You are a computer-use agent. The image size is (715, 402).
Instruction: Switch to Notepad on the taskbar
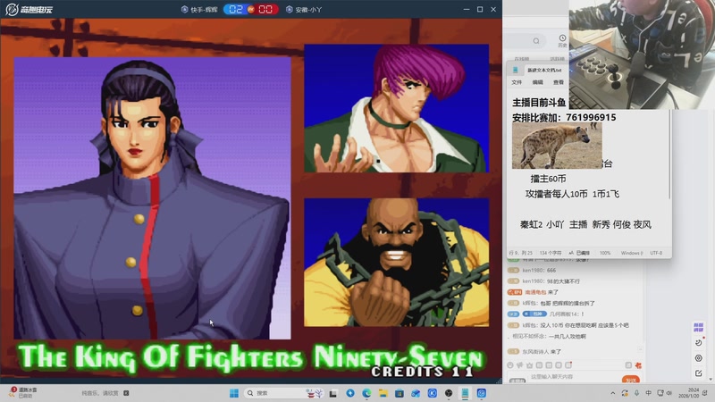(x=465, y=393)
